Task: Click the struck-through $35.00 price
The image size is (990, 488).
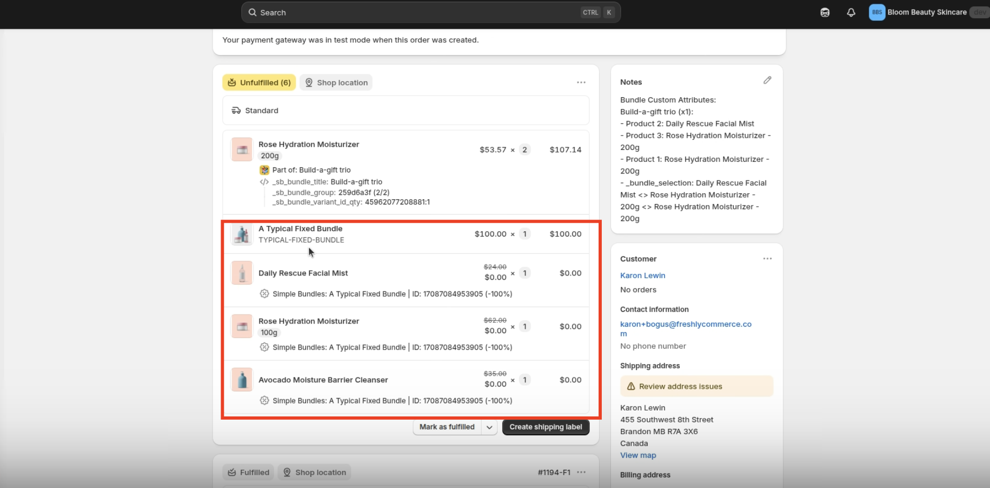Action: [495, 374]
